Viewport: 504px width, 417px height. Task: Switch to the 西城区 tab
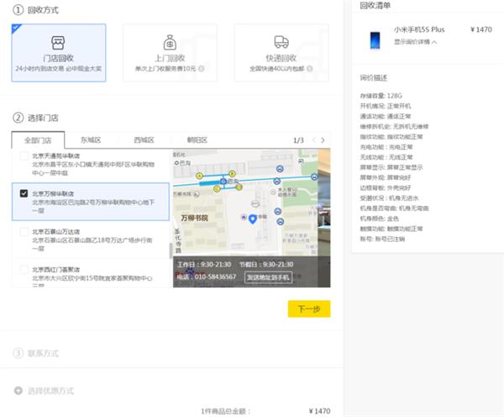[x=144, y=140]
